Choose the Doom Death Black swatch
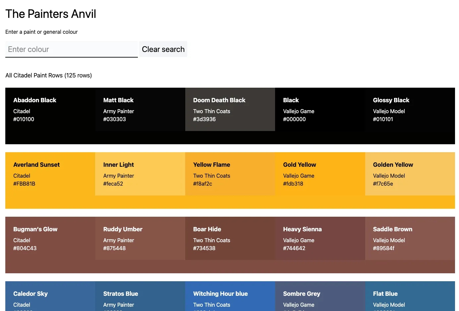459x311 pixels. tap(230, 110)
